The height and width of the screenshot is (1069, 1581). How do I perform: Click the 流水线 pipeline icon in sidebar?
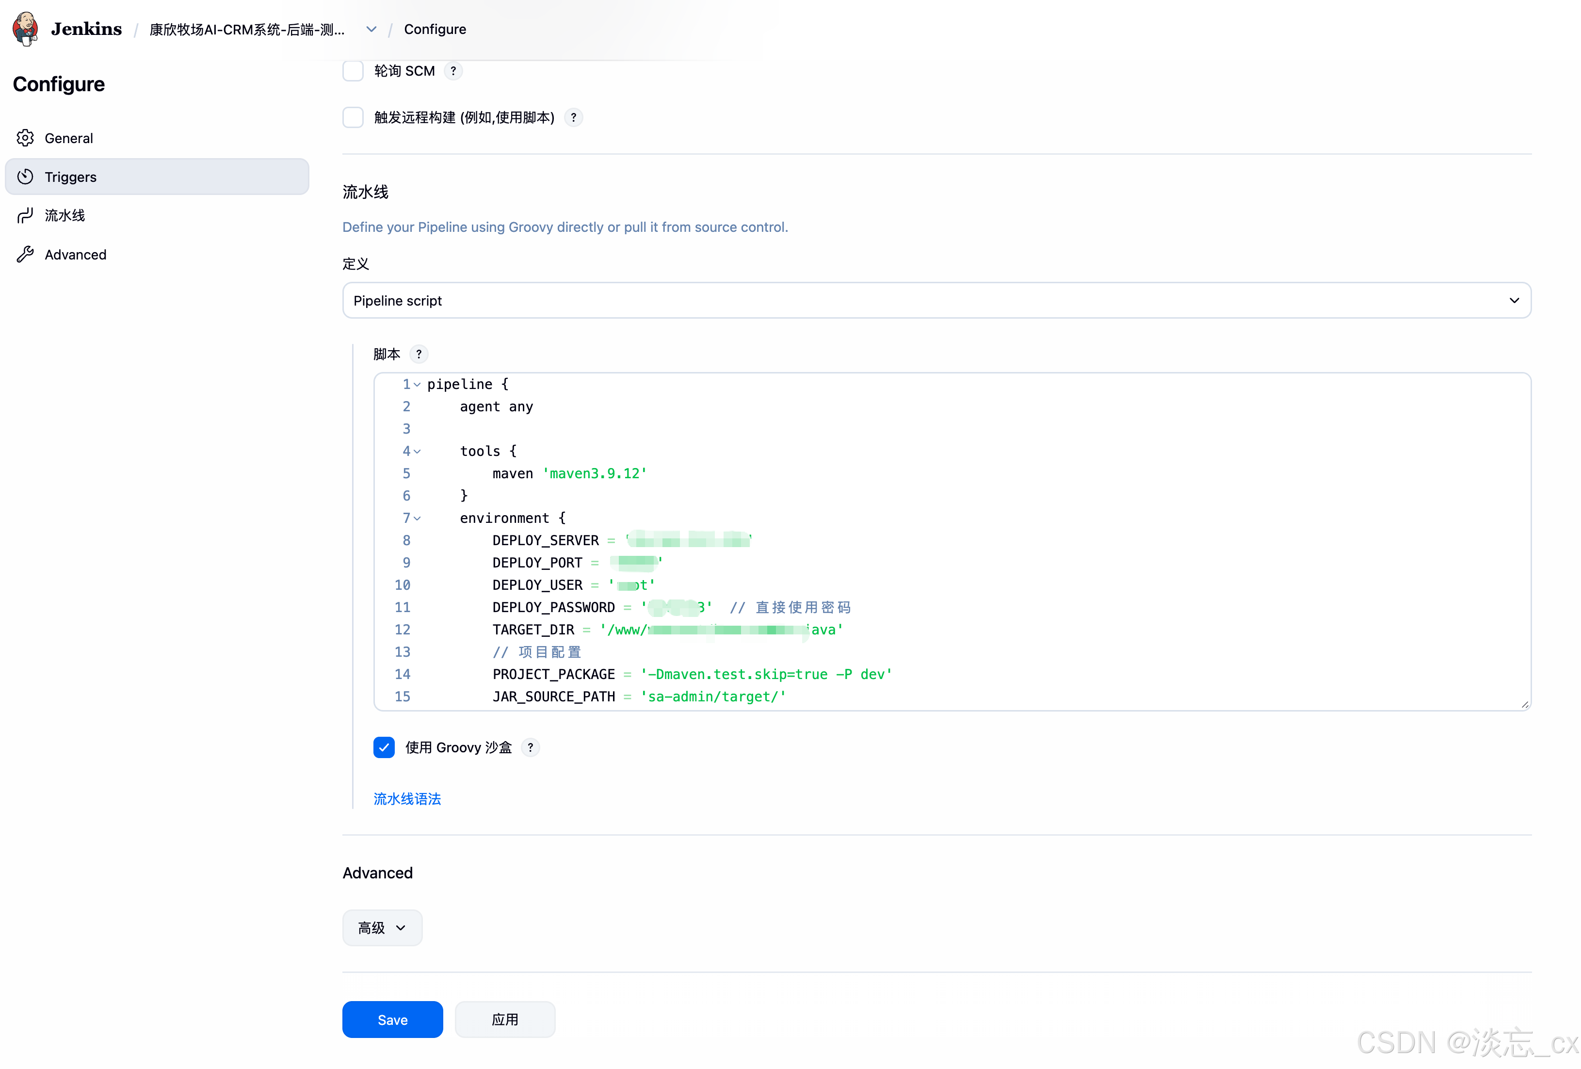click(x=25, y=216)
